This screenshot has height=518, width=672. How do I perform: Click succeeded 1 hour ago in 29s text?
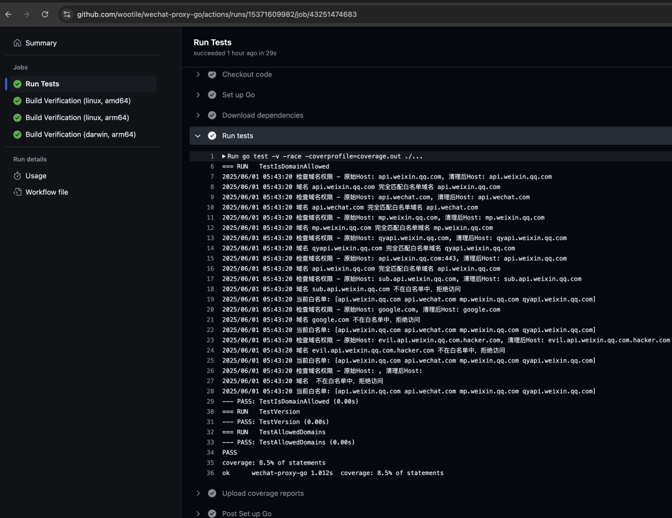(235, 53)
